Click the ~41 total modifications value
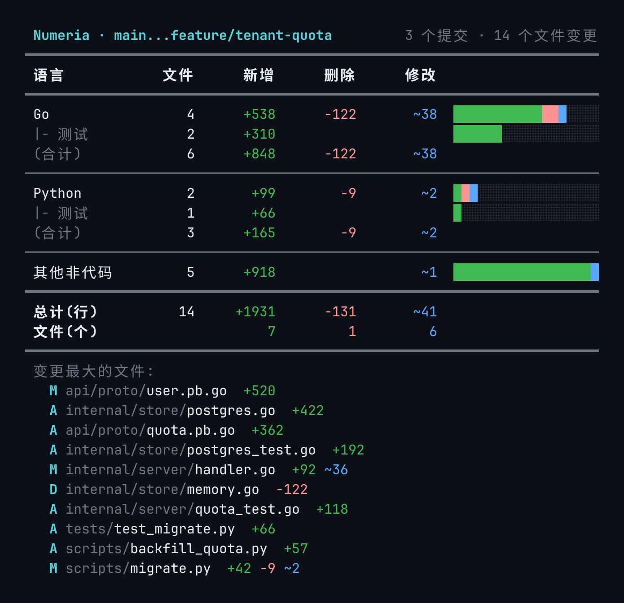The height and width of the screenshot is (603, 624). point(425,312)
